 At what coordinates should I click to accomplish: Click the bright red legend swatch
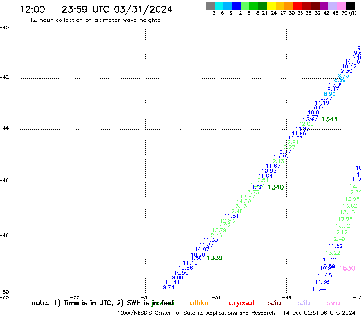297,6
